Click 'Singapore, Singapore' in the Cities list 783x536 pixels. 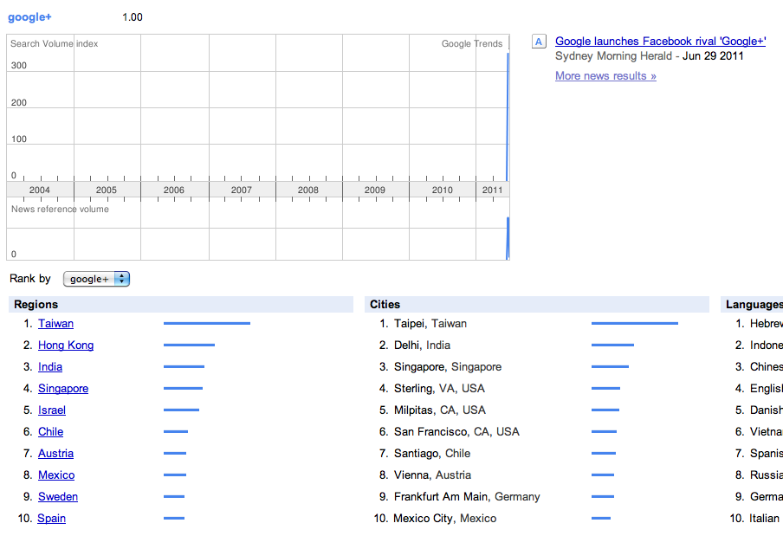[448, 367]
